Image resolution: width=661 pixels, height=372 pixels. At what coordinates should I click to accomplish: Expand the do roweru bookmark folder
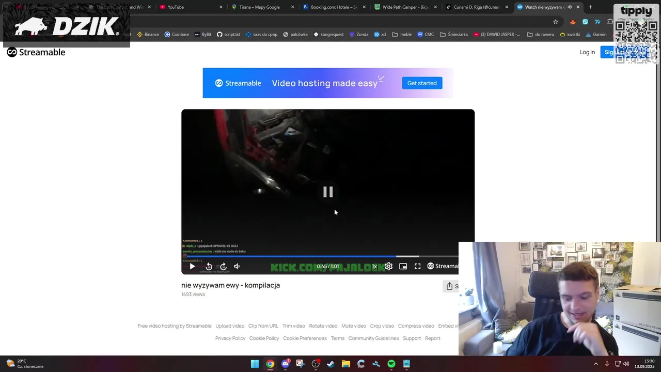pos(541,35)
